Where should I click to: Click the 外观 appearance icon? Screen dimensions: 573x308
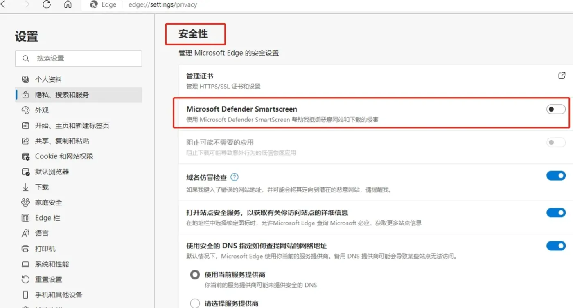(x=25, y=110)
